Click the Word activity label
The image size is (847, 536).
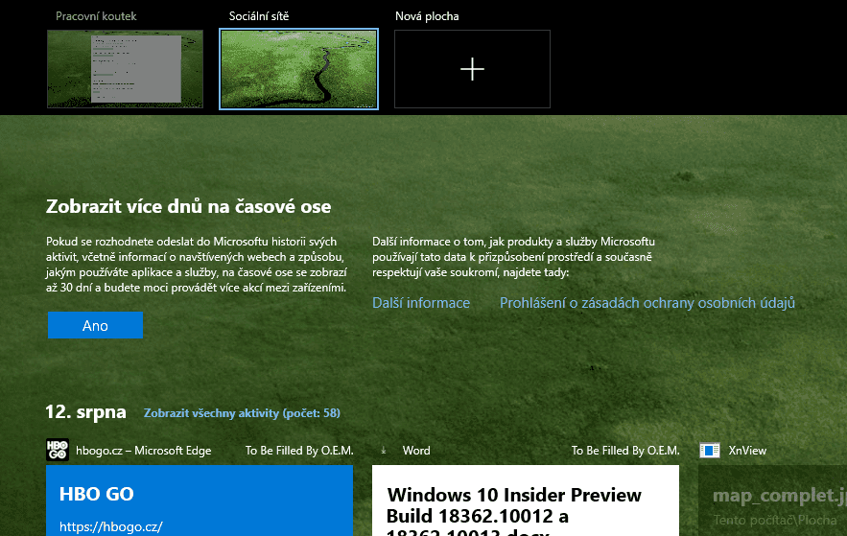coord(416,450)
